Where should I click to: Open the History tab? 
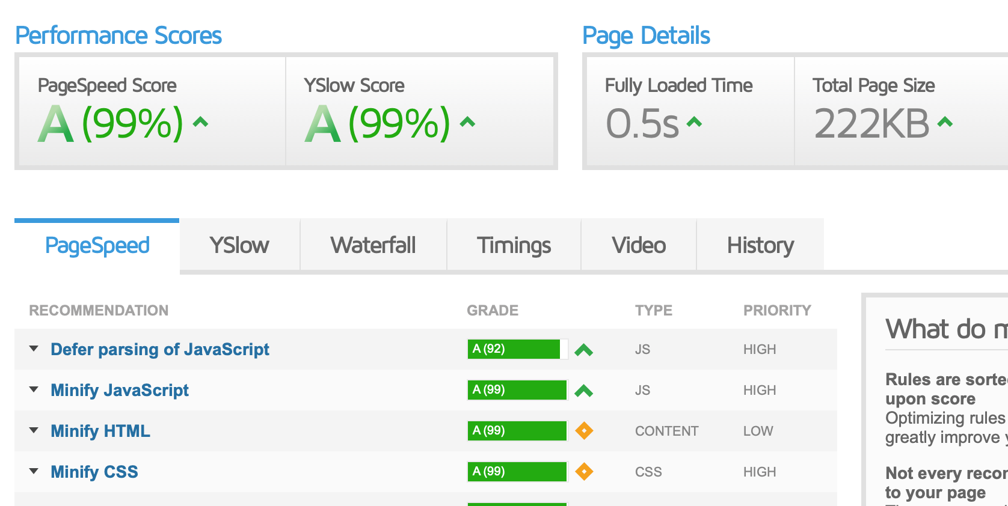click(x=760, y=245)
